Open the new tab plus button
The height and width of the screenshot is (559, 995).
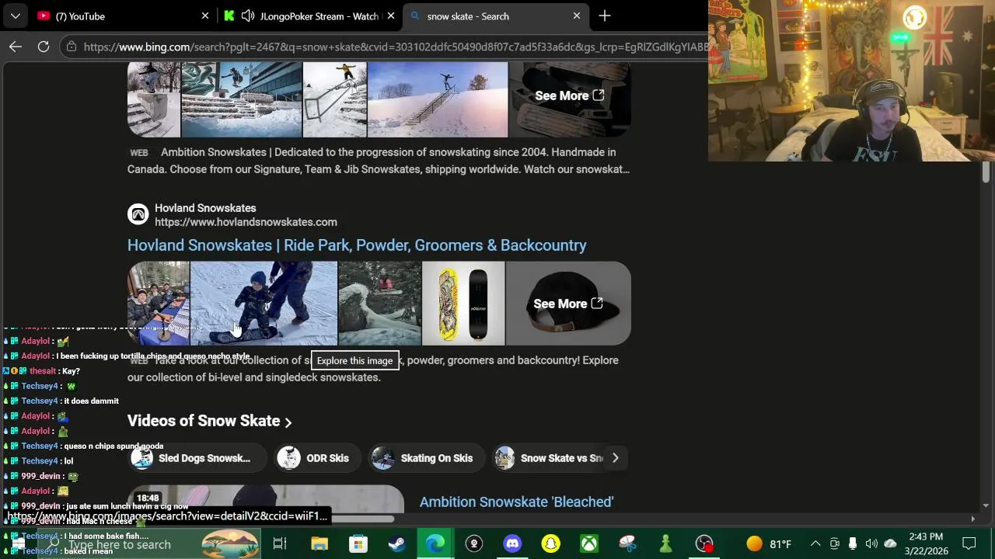pyautogui.click(x=605, y=16)
